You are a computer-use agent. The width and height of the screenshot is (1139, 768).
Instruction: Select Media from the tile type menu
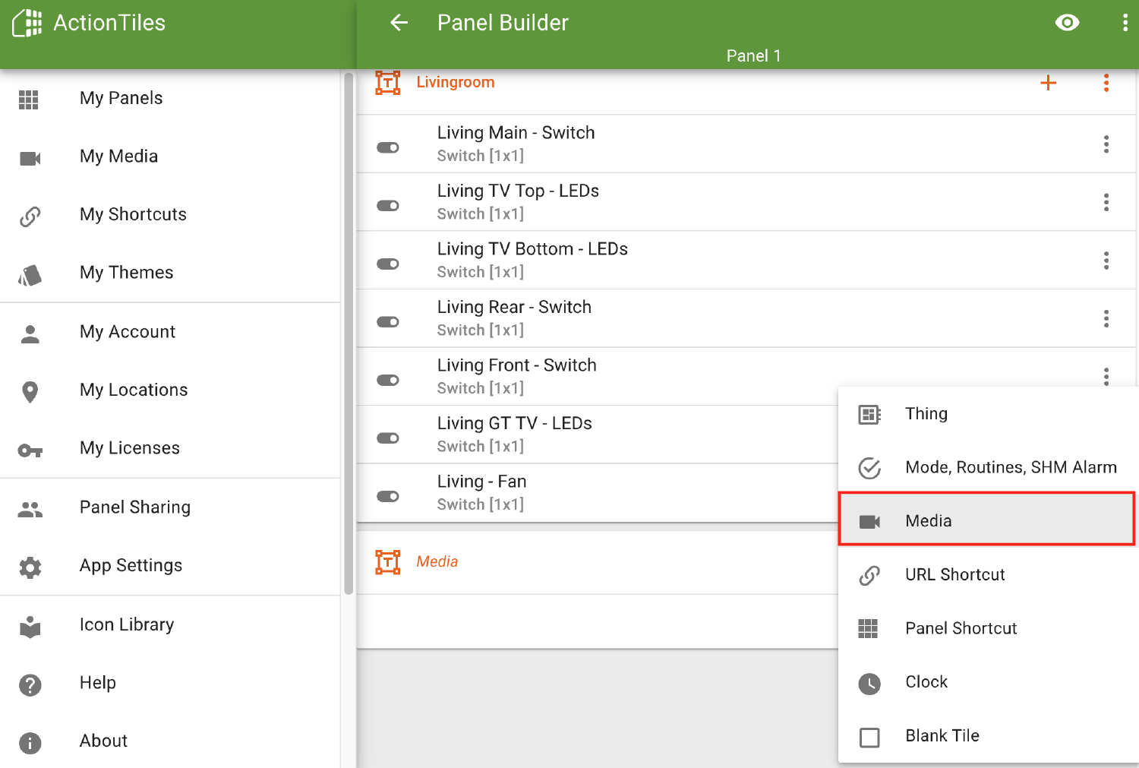pyautogui.click(x=928, y=520)
